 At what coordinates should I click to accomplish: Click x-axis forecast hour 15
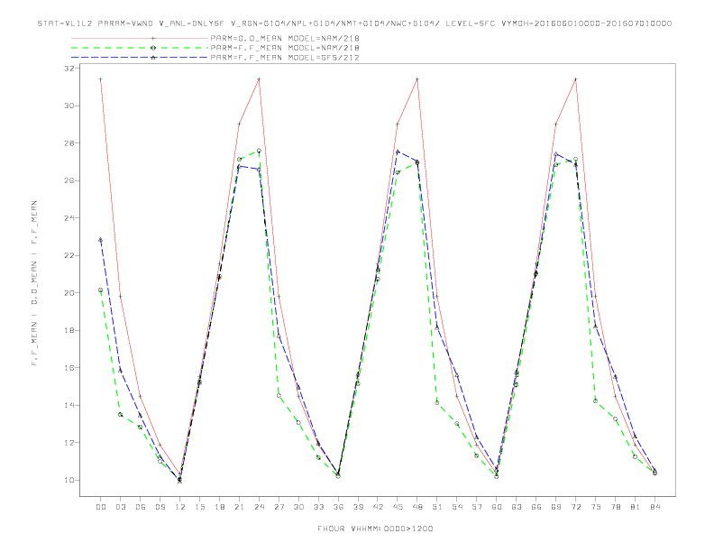(x=199, y=507)
